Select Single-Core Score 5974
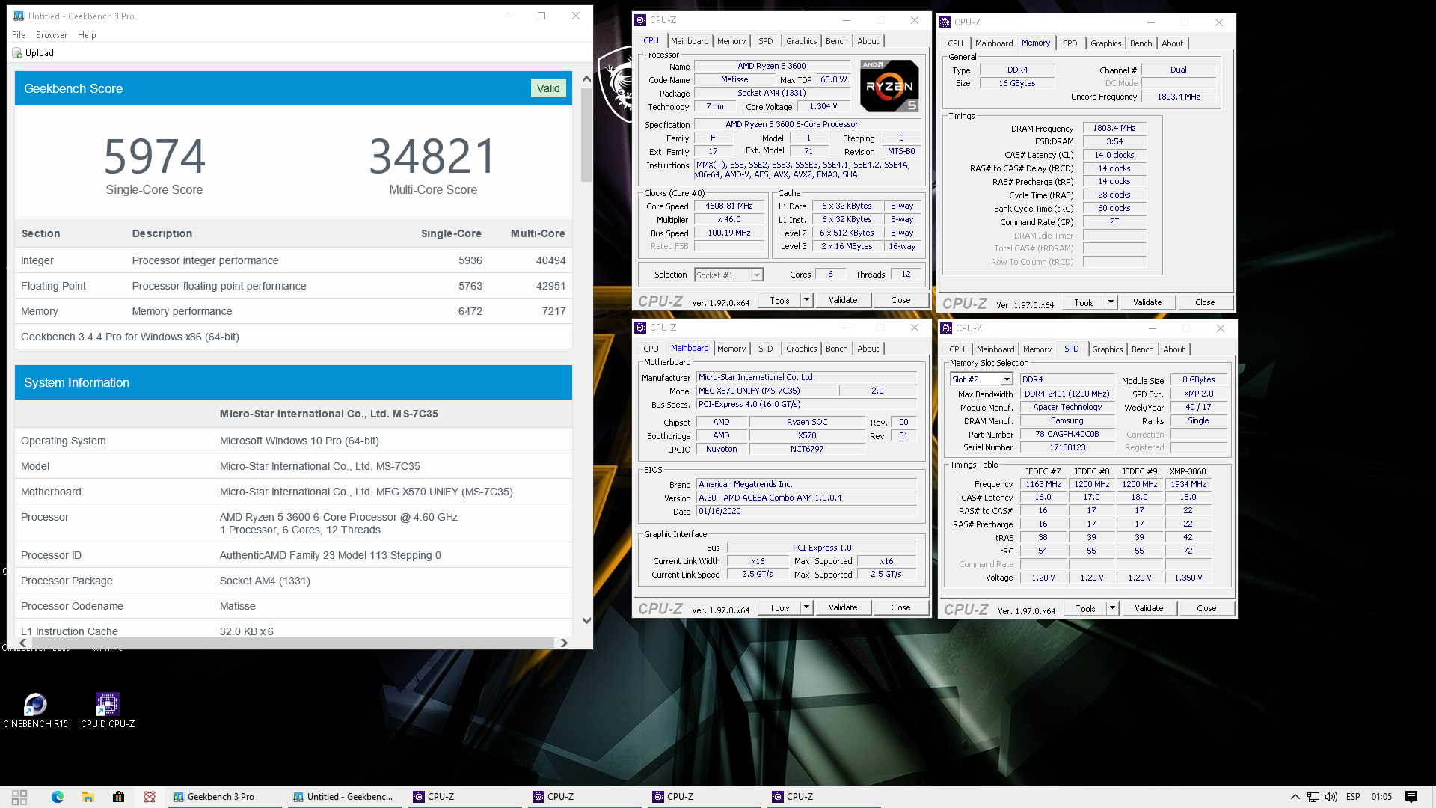This screenshot has height=808, width=1436. [154, 156]
